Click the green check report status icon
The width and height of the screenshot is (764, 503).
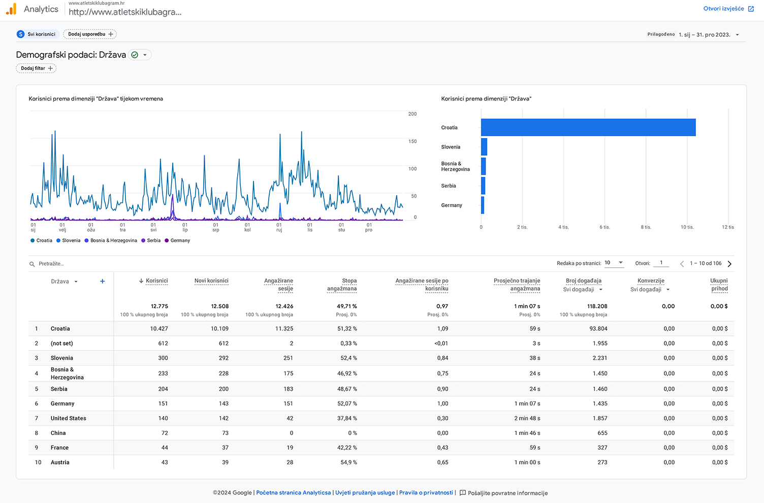(135, 55)
